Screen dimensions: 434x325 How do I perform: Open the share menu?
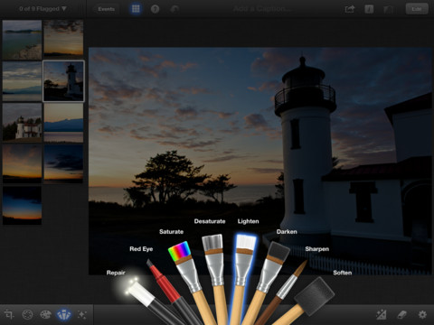(x=350, y=9)
